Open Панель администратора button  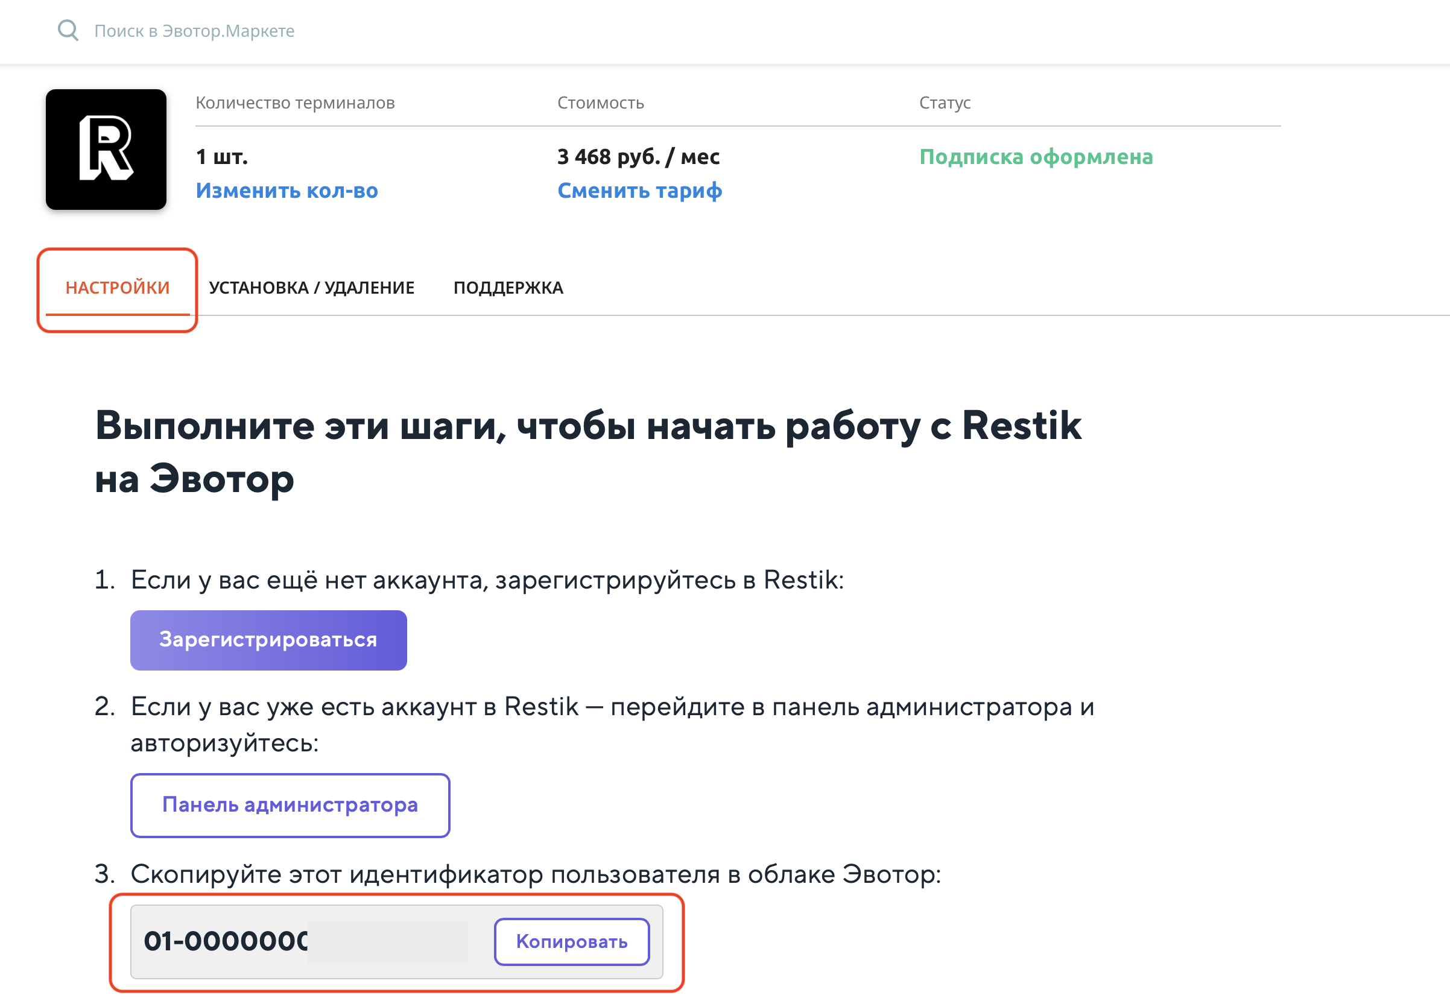290,804
